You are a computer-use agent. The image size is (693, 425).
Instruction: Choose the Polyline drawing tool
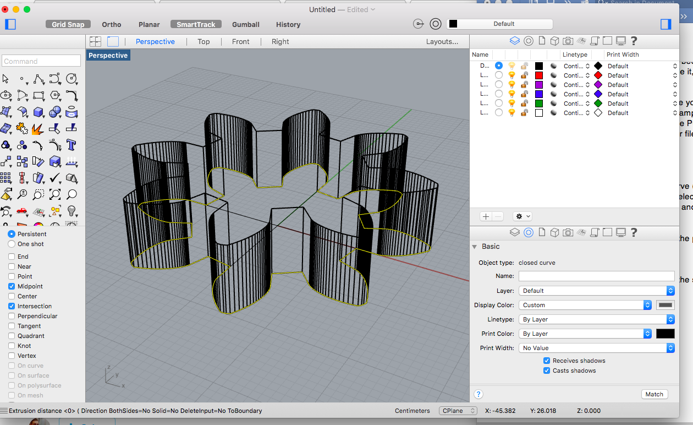coord(38,79)
